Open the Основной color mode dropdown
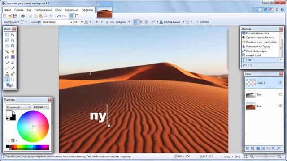 (x=18, y=107)
